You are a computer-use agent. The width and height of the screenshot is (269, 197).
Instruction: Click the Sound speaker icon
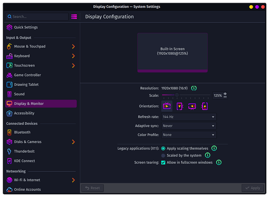coord(9,94)
